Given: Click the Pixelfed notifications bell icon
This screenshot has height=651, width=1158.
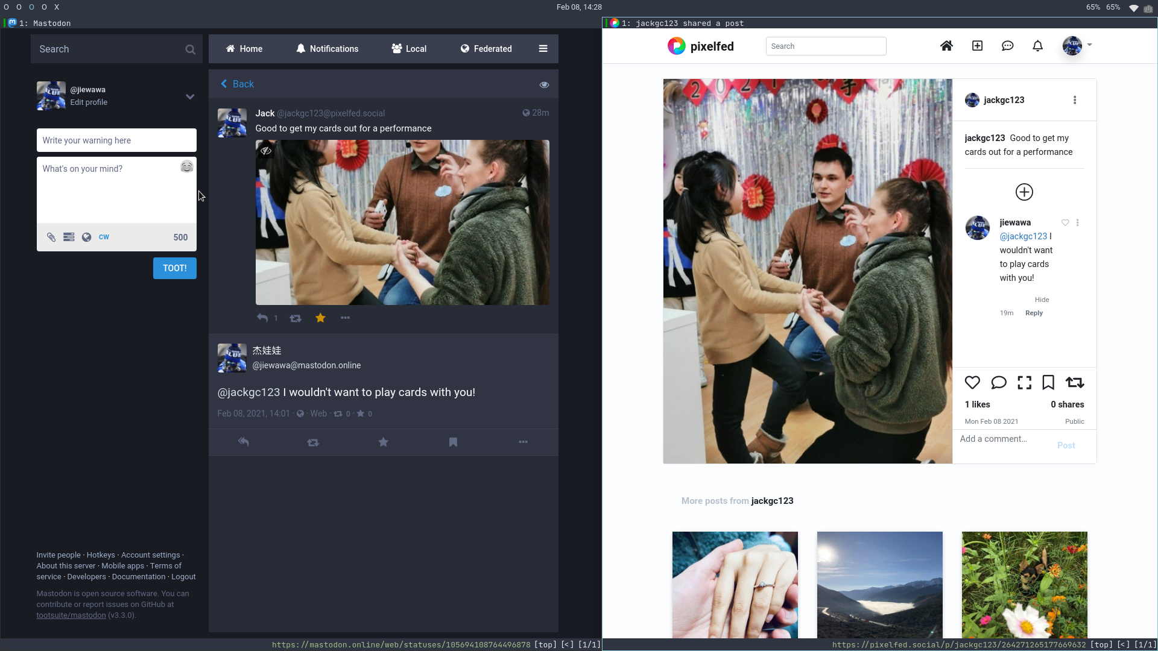Looking at the screenshot, I should [x=1036, y=45].
